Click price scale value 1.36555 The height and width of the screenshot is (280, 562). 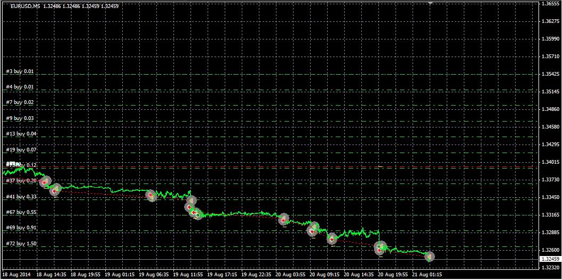(551, 4)
